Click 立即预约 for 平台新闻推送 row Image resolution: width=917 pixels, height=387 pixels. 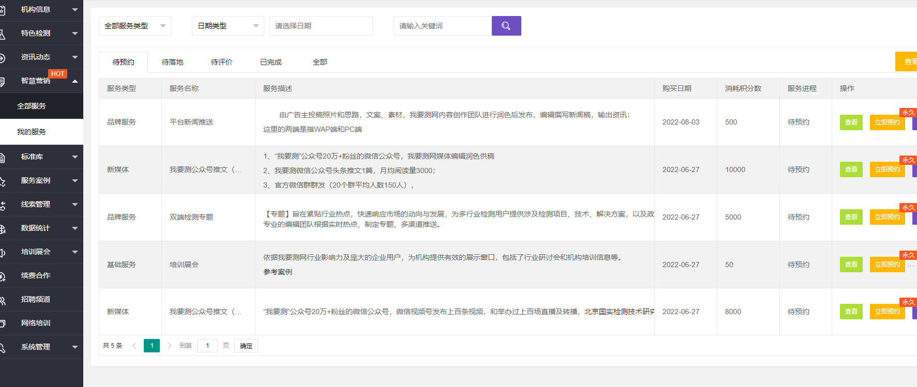(887, 122)
